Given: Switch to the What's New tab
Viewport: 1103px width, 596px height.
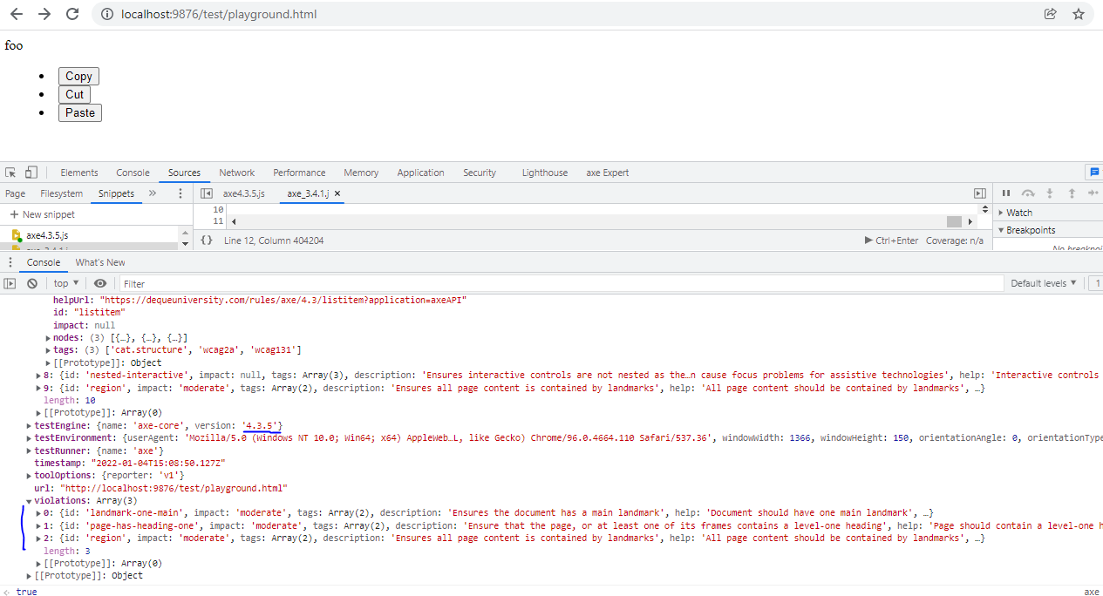Looking at the screenshot, I should [99, 262].
